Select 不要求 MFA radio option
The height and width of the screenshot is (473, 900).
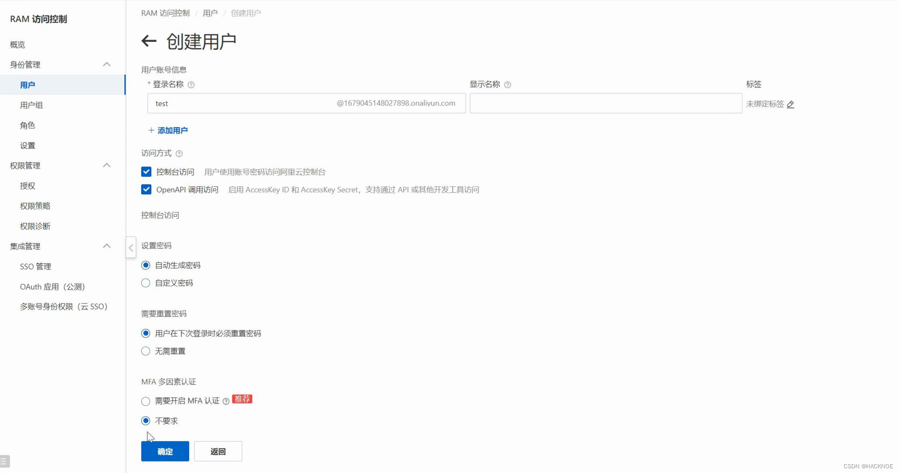(146, 421)
